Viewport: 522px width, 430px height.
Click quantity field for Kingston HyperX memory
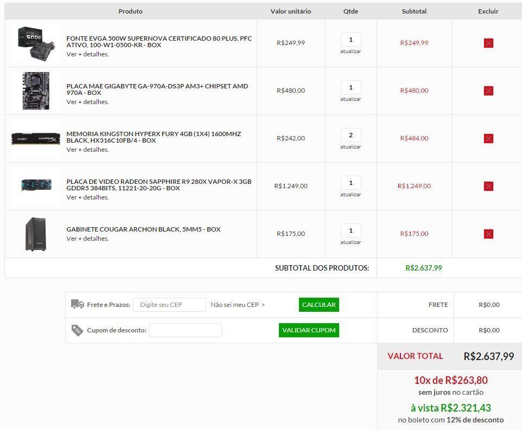click(x=351, y=135)
